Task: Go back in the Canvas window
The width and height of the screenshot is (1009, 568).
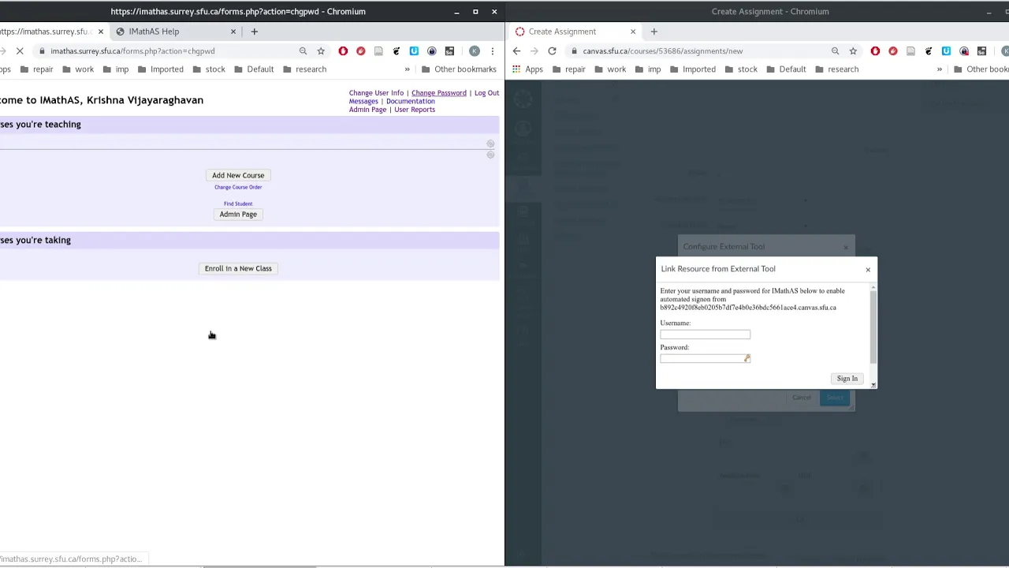Action: pos(516,51)
